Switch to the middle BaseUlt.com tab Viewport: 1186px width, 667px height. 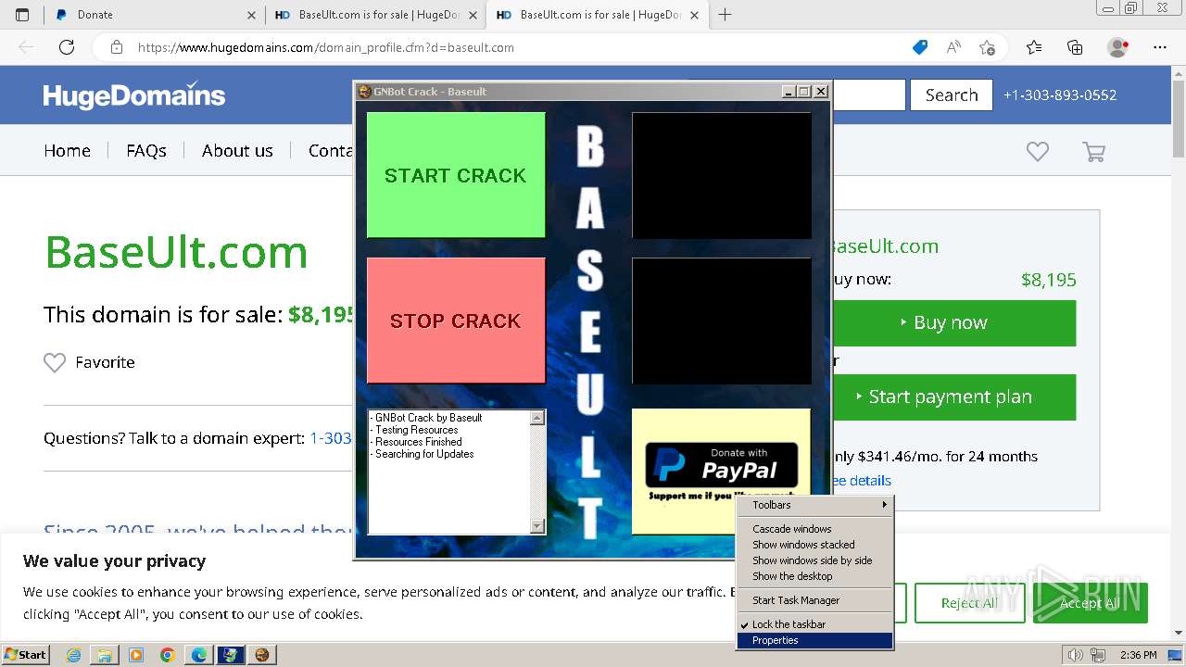tap(376, 15)
